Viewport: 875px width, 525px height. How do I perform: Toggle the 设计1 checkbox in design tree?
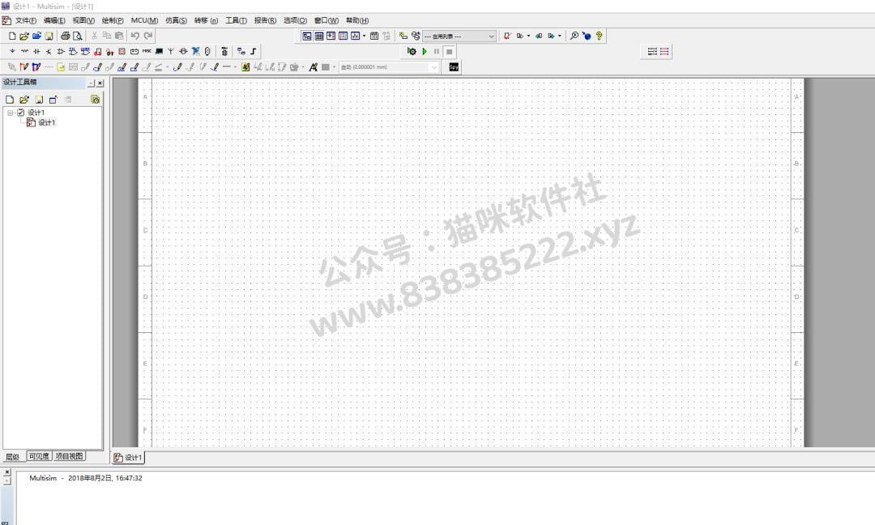pyautogui.click(x=20, y=113)
